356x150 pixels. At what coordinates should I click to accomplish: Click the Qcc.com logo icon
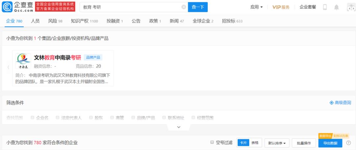(x=8, y=7)
